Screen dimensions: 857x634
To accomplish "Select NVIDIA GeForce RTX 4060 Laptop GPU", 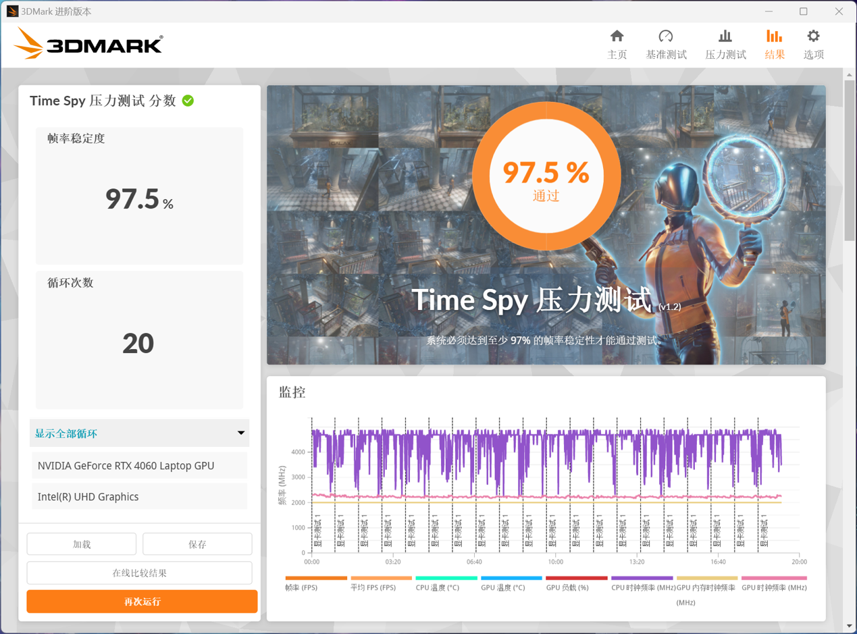I will 139,466.
